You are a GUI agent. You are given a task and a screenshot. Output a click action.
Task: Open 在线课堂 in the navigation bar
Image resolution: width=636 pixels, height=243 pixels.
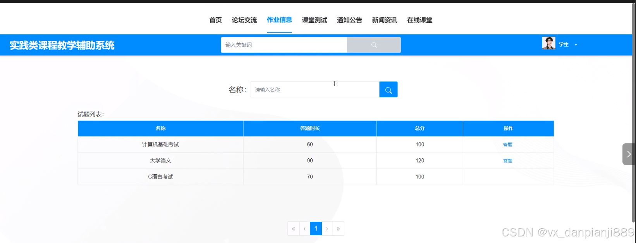[419, 20]
